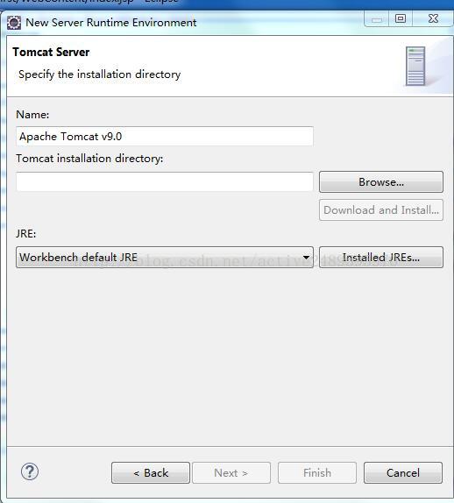Click the Eclipse icon in title bar
454x503 pixels.
[x=14, y=23]
